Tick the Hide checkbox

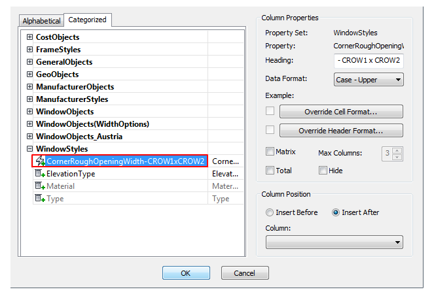(323, 171)
